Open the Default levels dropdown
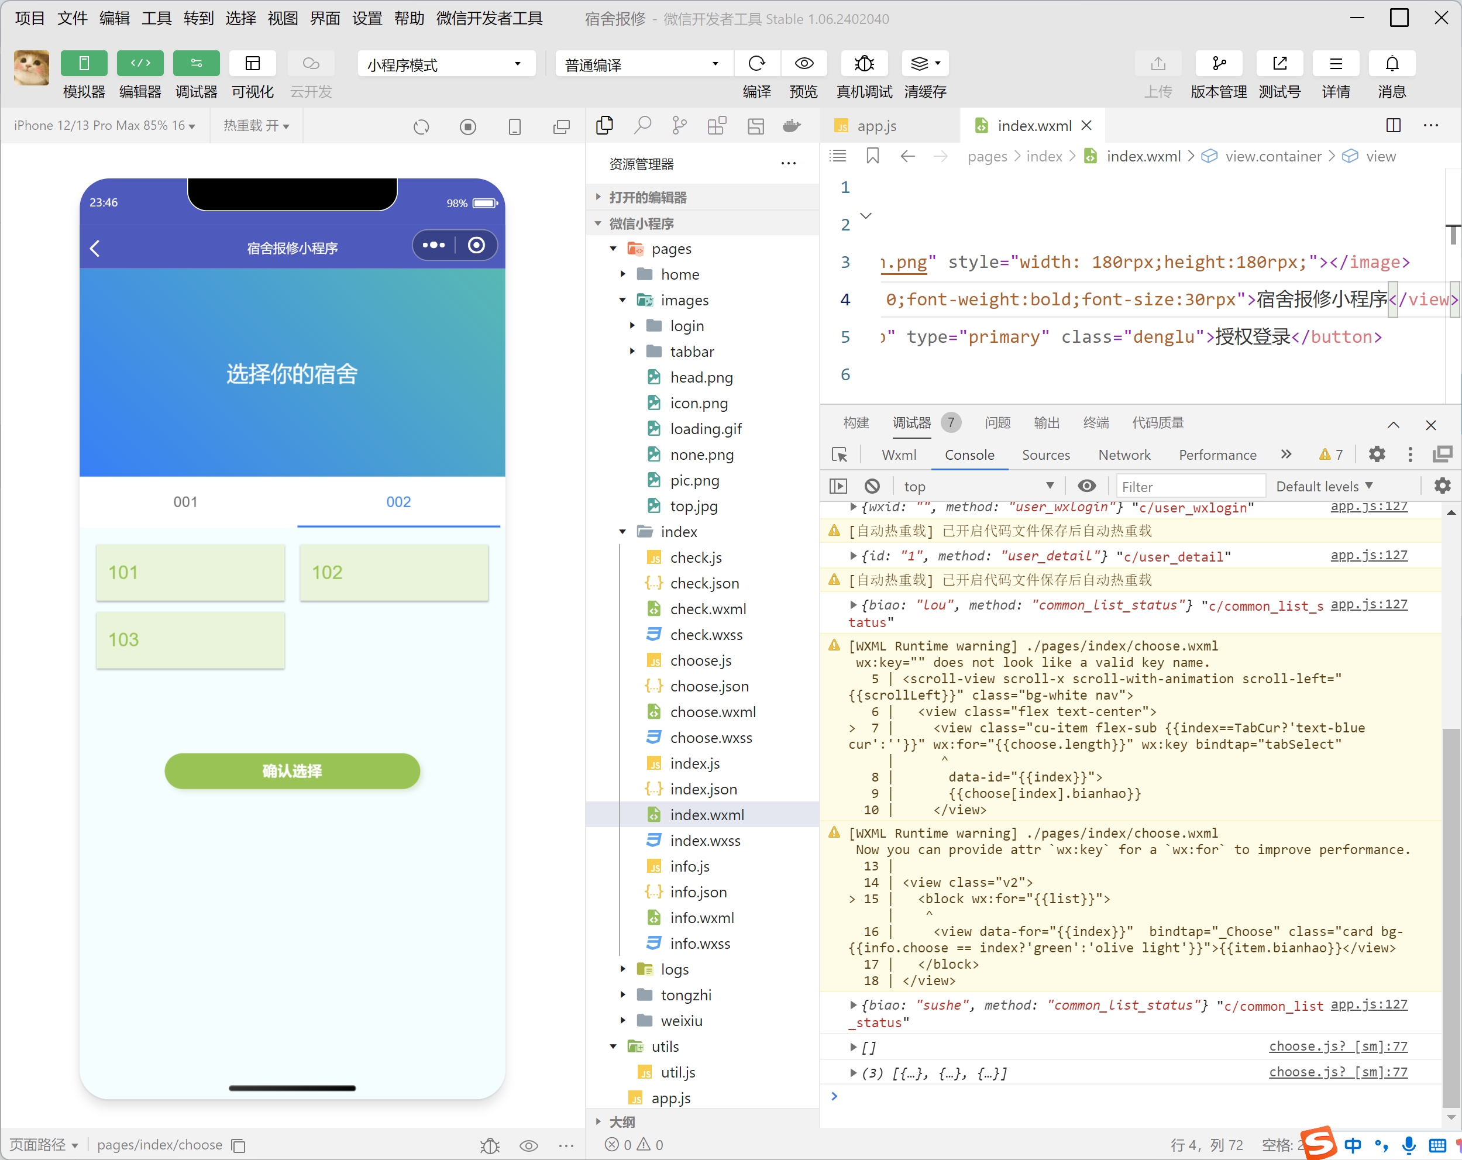Screen dimensions: 1462x1160 1325,486
